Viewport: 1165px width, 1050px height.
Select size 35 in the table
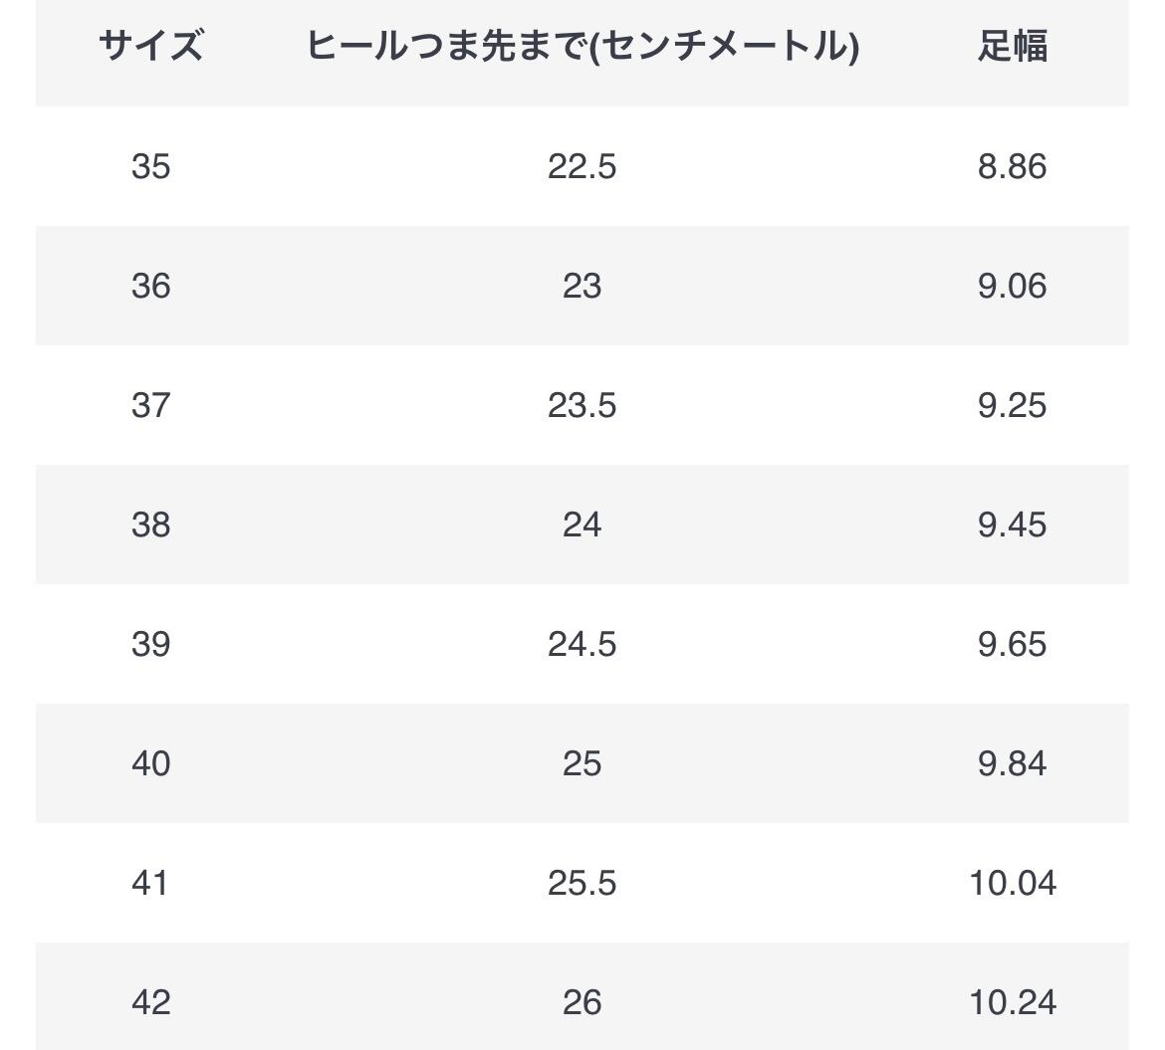[150, 166]
